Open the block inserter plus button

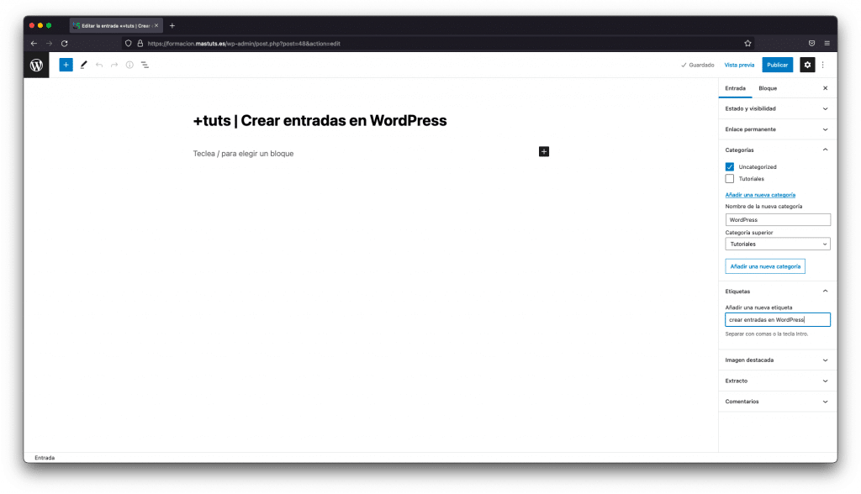click(x=66, y=65)
